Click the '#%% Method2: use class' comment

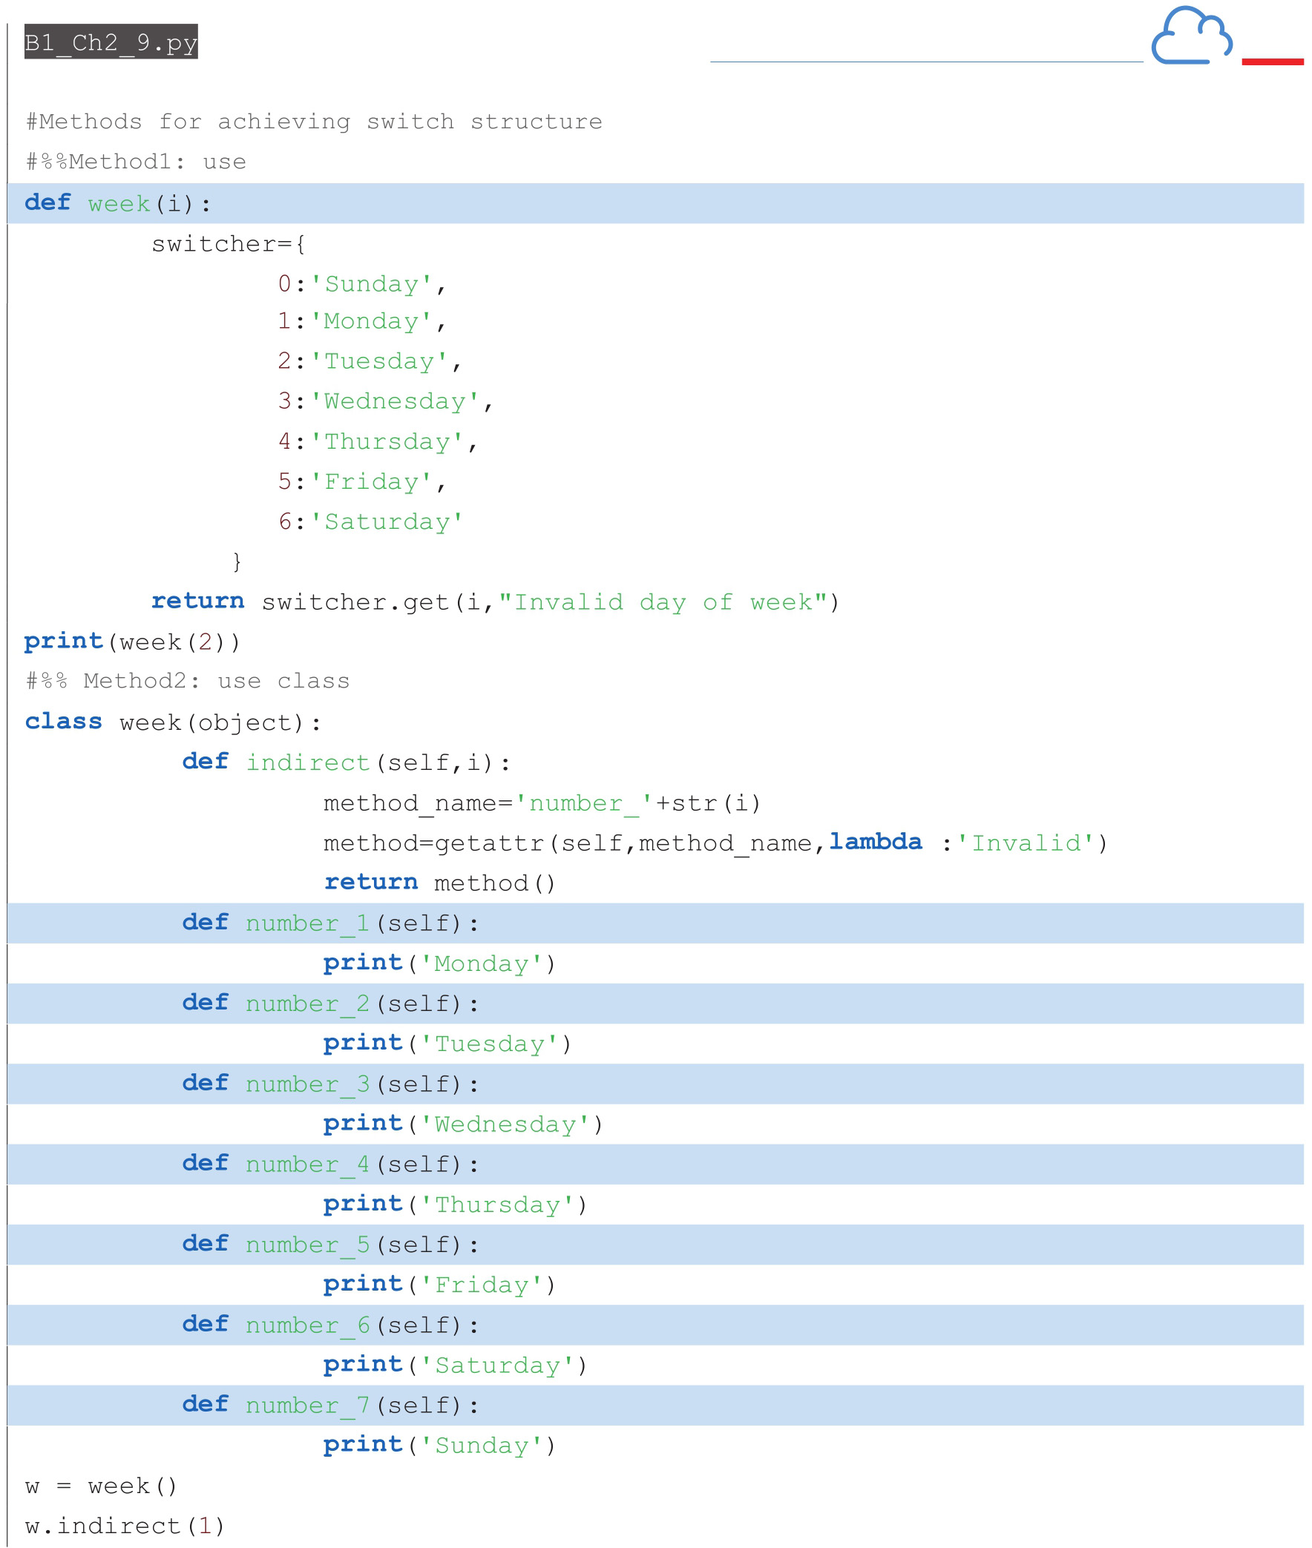187,681
